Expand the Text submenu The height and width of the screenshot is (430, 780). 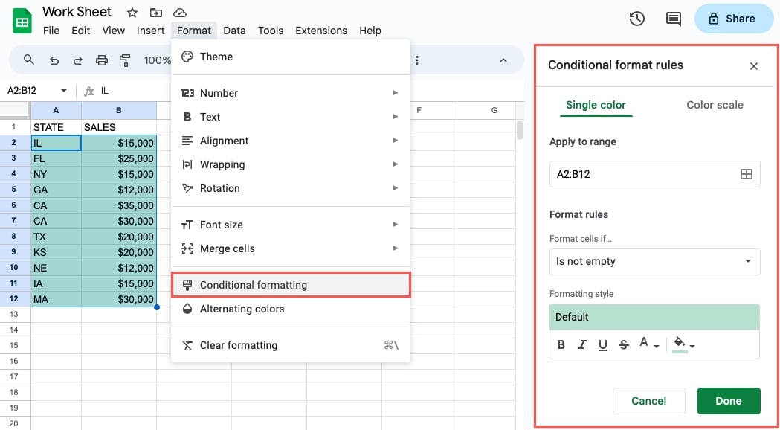(291, 117)
